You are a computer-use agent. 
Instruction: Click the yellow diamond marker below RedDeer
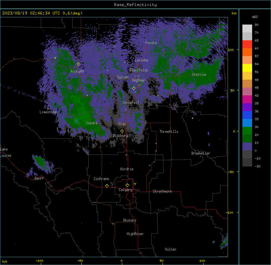(x=134, y=88)
